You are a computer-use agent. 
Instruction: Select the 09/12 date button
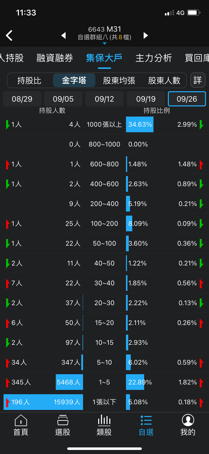point(104,99)
